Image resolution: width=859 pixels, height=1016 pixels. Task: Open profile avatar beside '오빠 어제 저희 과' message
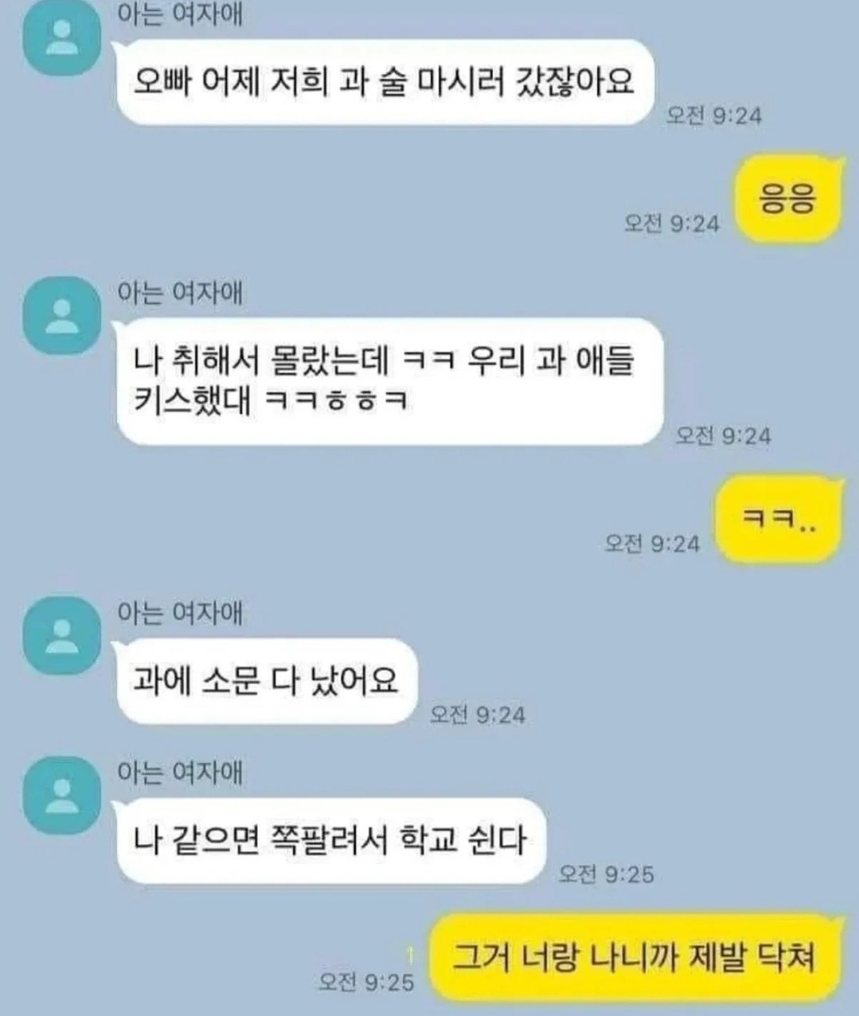(62, 37)
